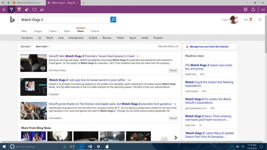
Task: Open Politics news category
Action: pyautogui.click(x=121, y=38)
